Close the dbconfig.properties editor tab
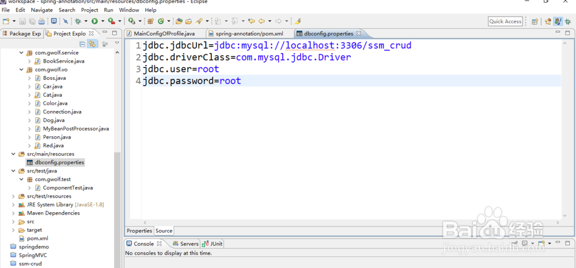Image resolution: width=576 pixels, height=268 pixels. (x=359, y=34)
